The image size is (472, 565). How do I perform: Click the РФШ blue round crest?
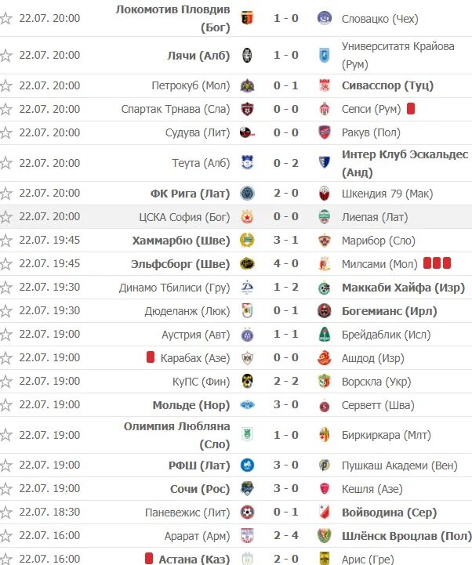coord(247,465)
